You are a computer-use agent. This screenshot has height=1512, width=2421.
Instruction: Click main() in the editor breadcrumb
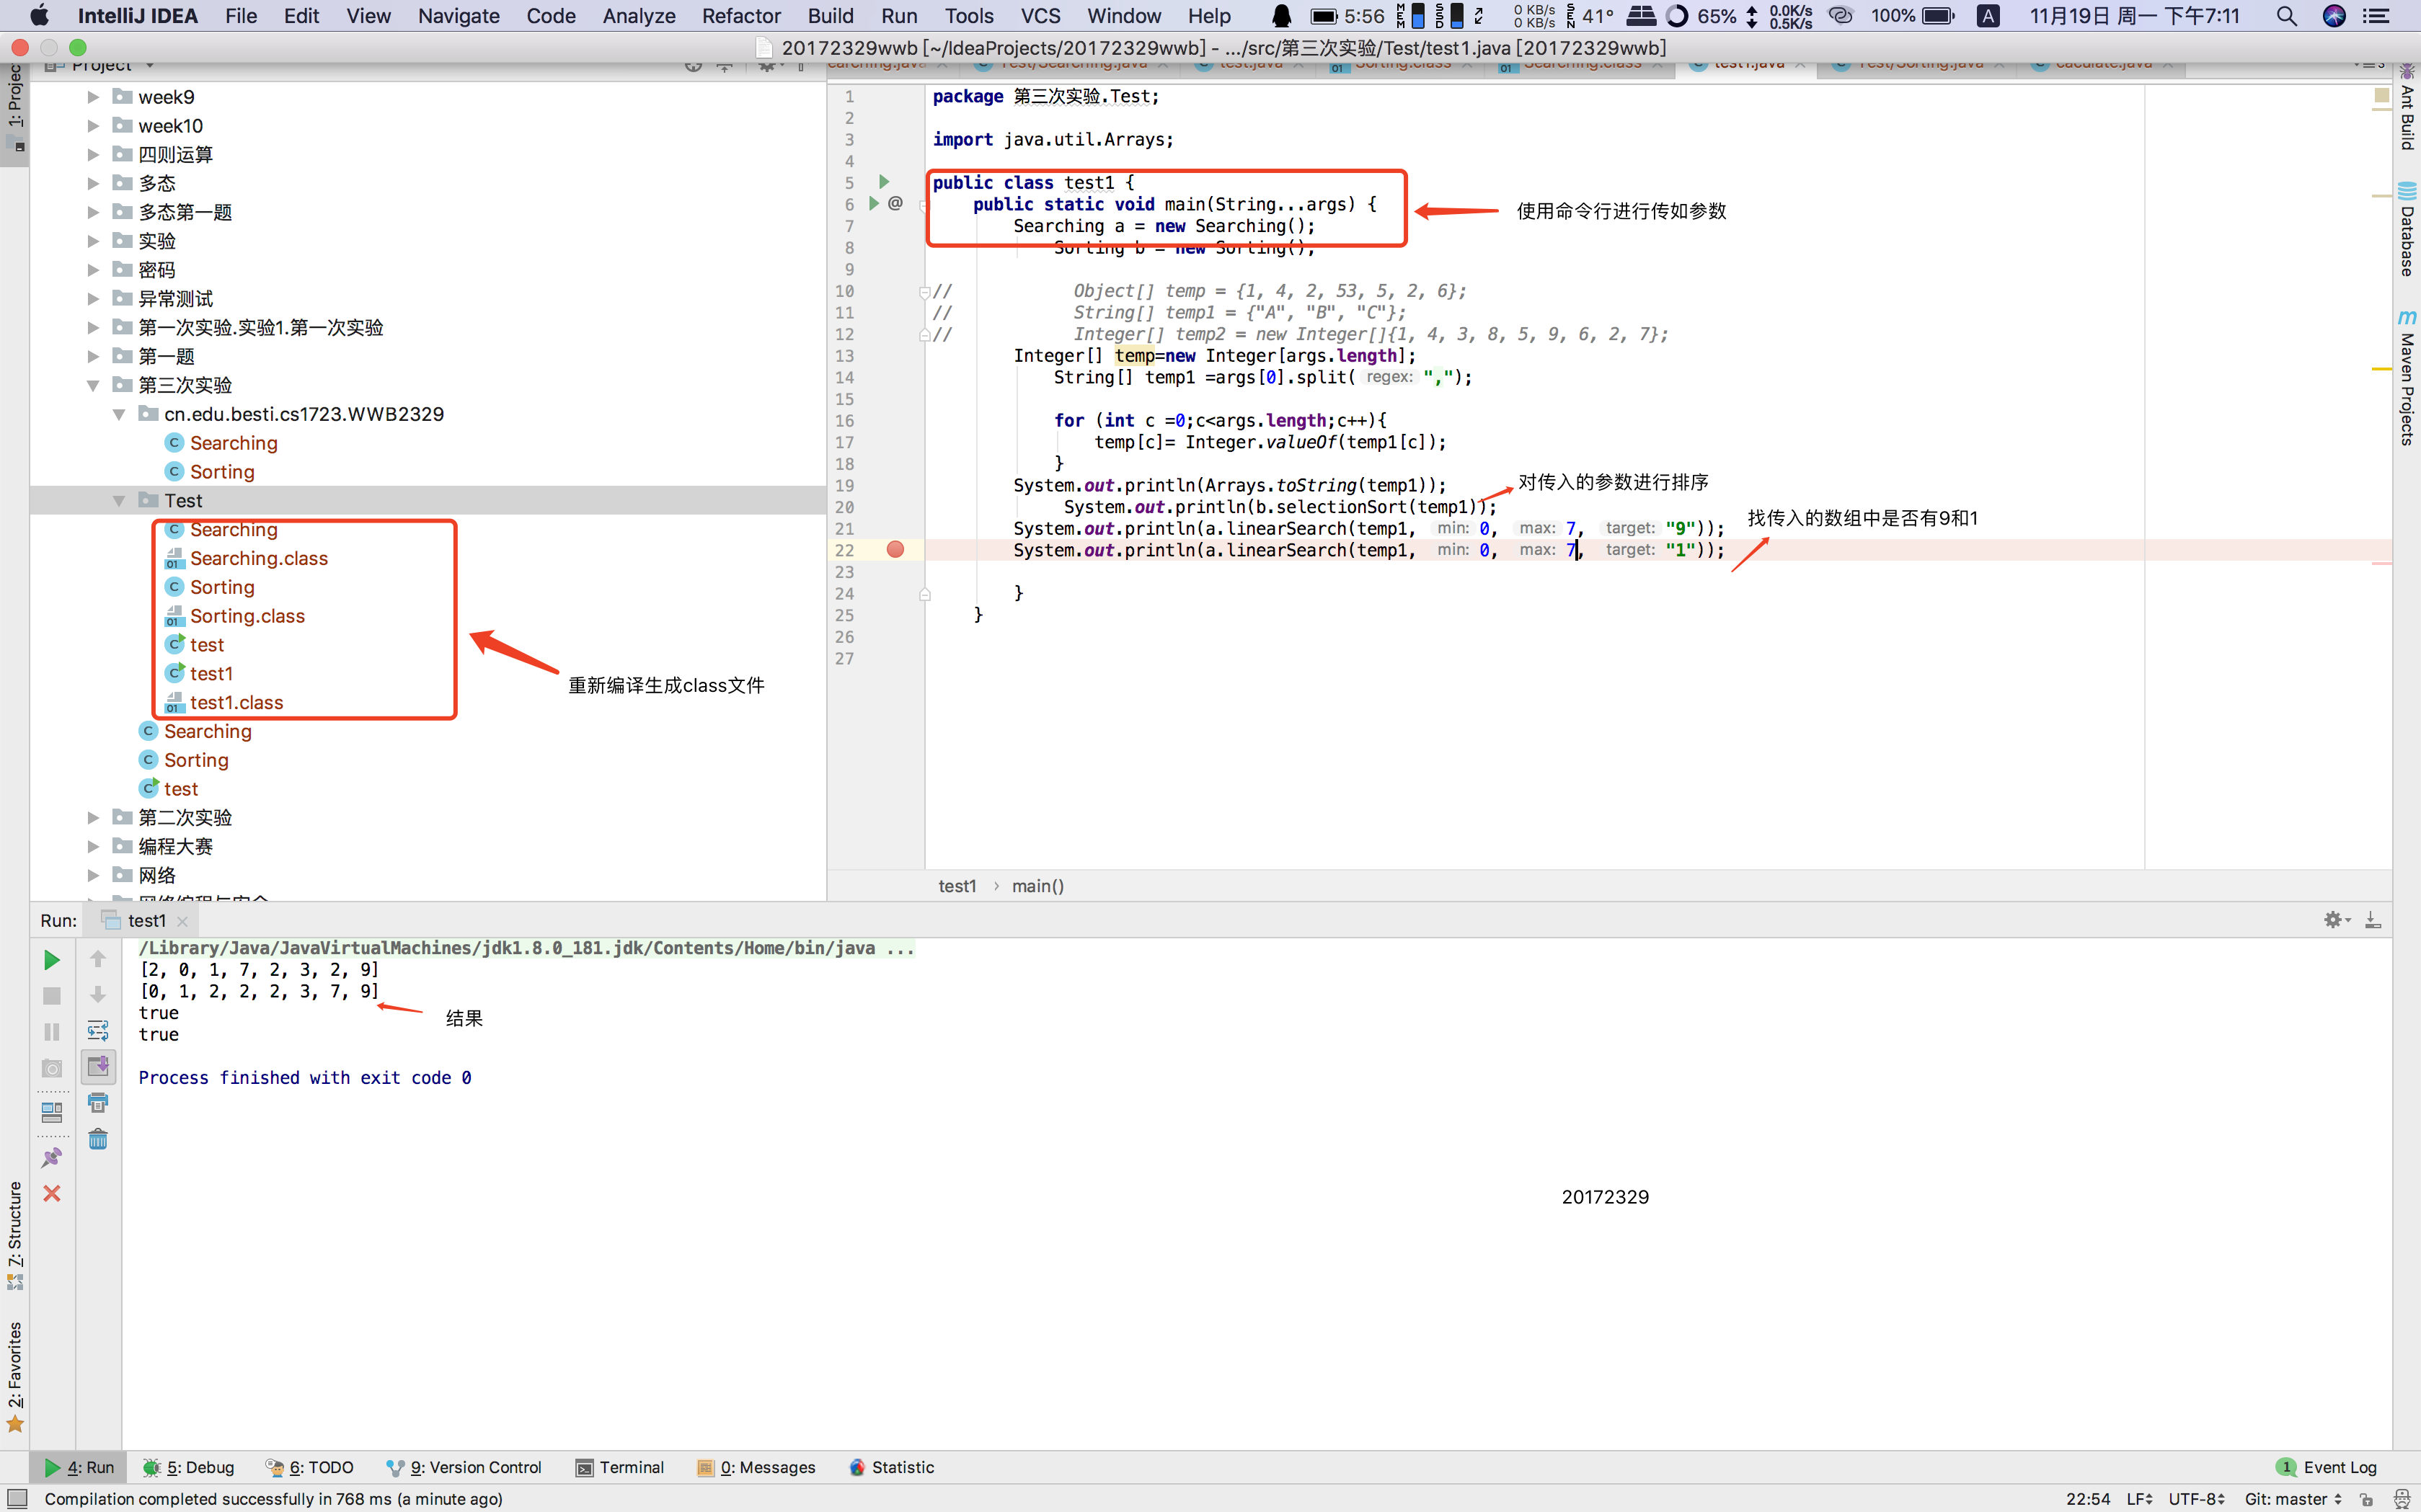click(1037, 886)
